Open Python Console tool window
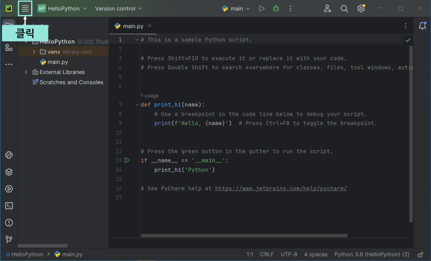The image size is (431, 261). pos(9,155)
